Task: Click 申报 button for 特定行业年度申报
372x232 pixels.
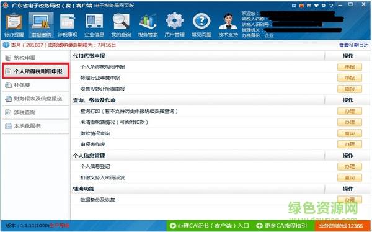Action: (350, 78)
